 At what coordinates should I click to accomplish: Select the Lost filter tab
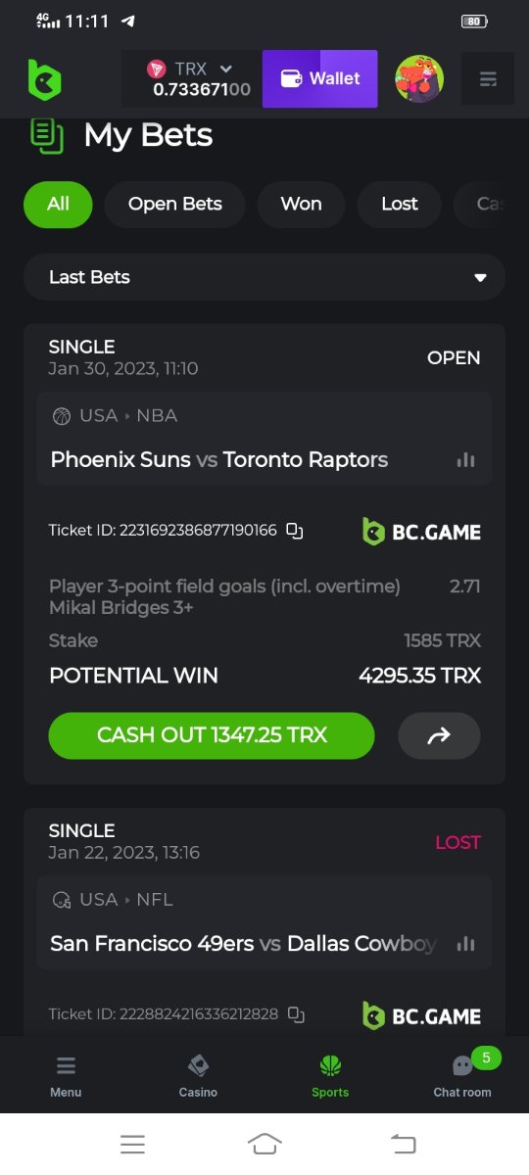click(400, 204)
